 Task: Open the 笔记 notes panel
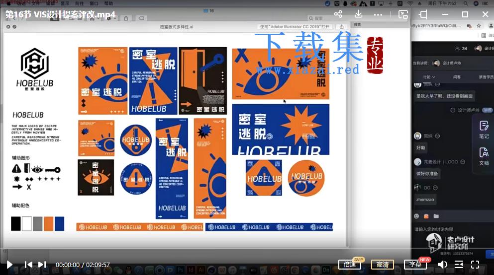pyautogui.click(x=484, y=130)
